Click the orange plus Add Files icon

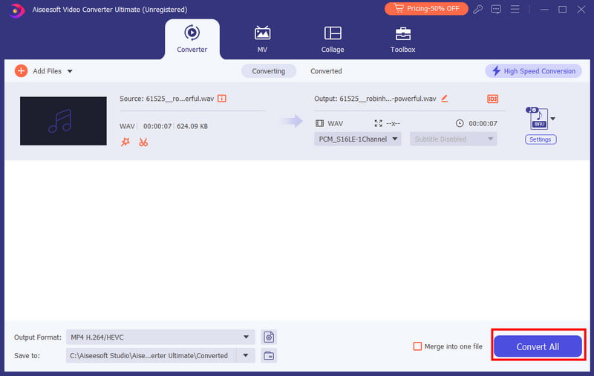[x=22, y=70]
